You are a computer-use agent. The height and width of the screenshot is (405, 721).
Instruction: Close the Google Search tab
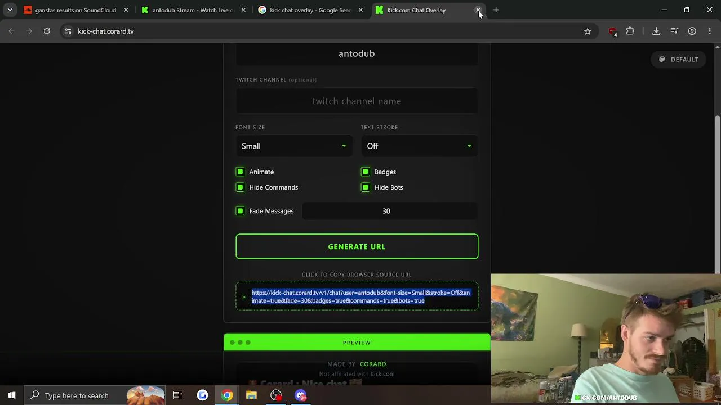point(360,10)
